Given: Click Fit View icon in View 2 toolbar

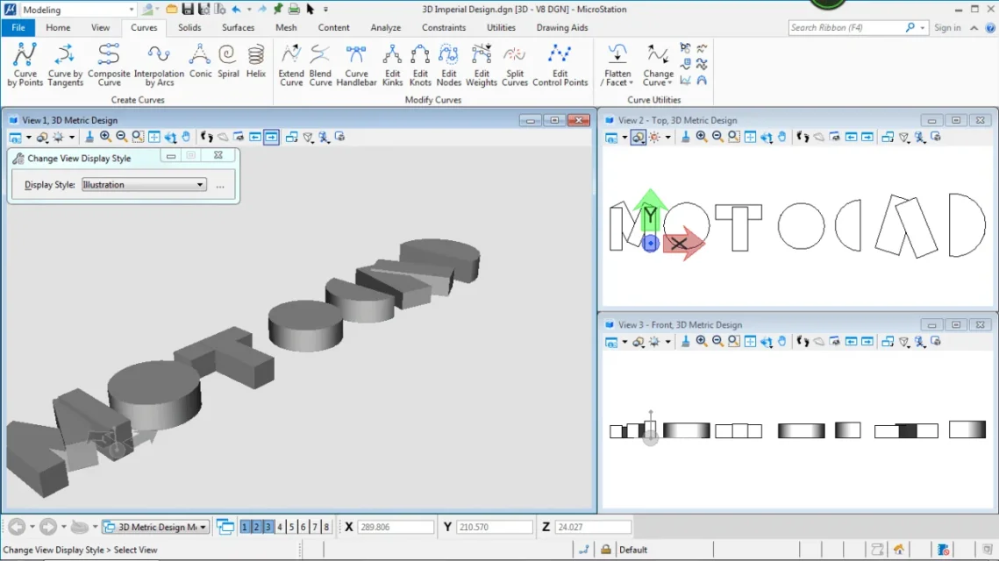Looking at the screenshot, I should pyautogui.click(x=750, y=137).
